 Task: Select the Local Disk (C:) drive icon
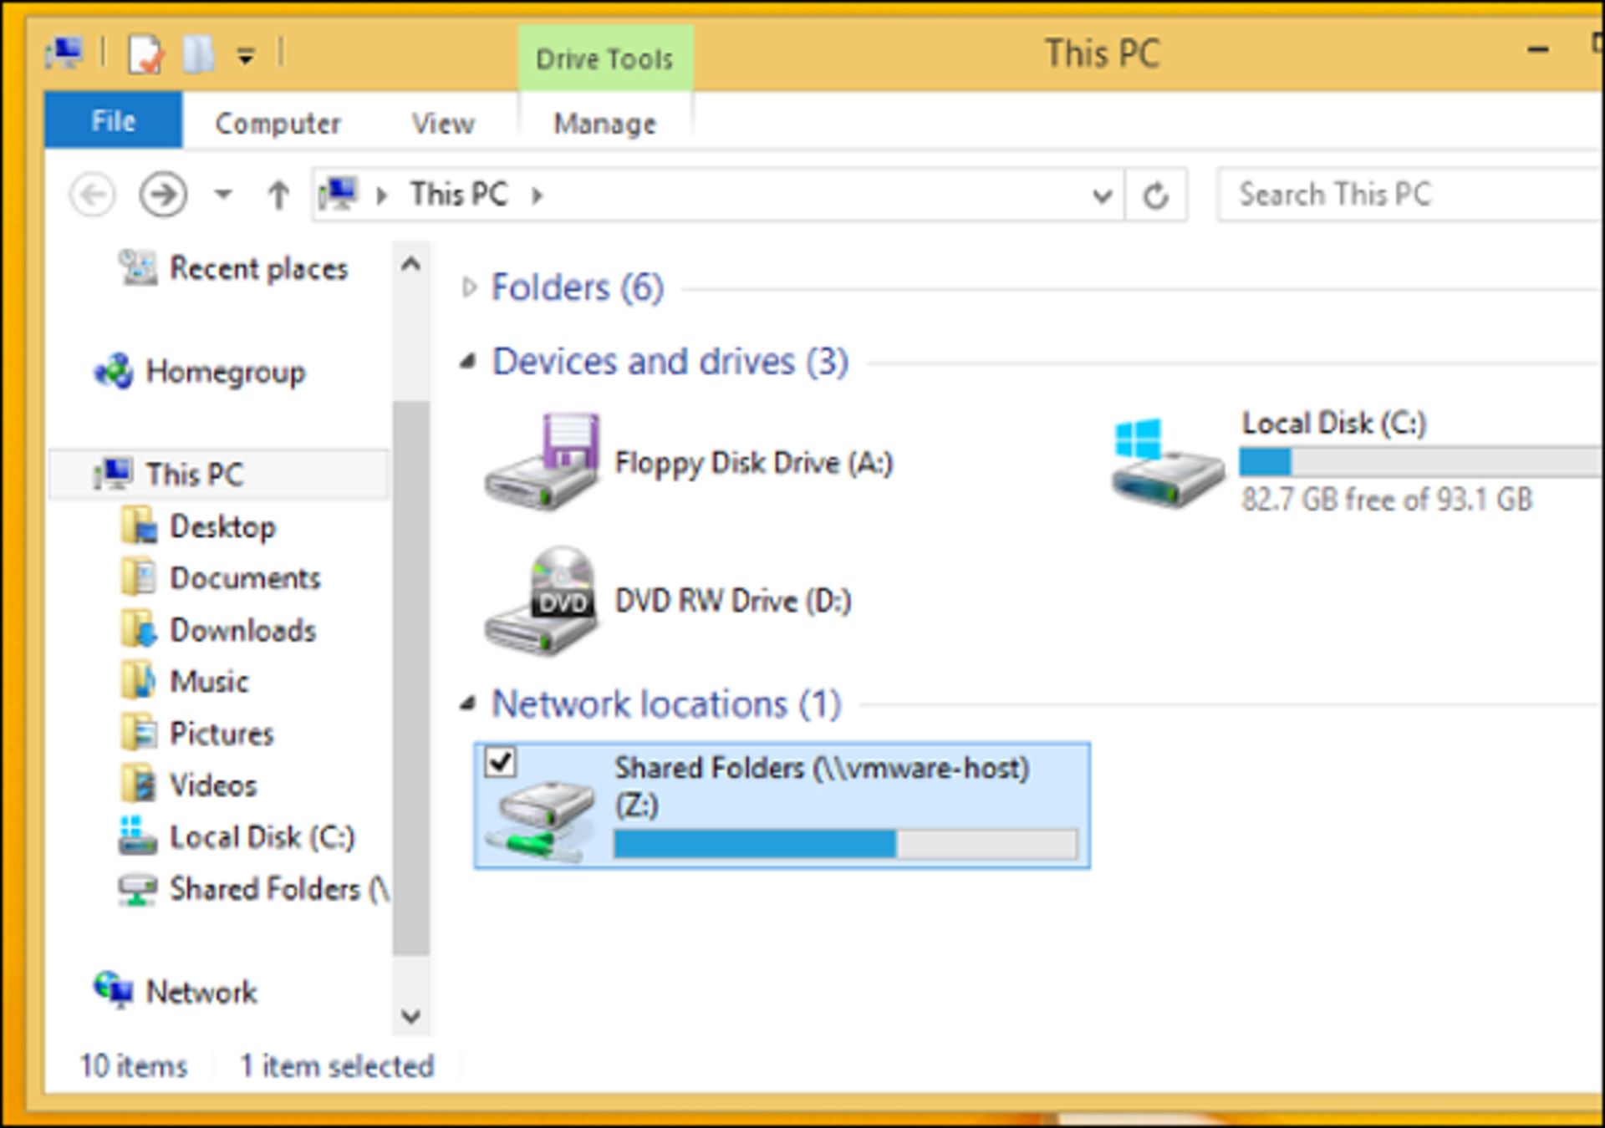tap(1168, 462)
